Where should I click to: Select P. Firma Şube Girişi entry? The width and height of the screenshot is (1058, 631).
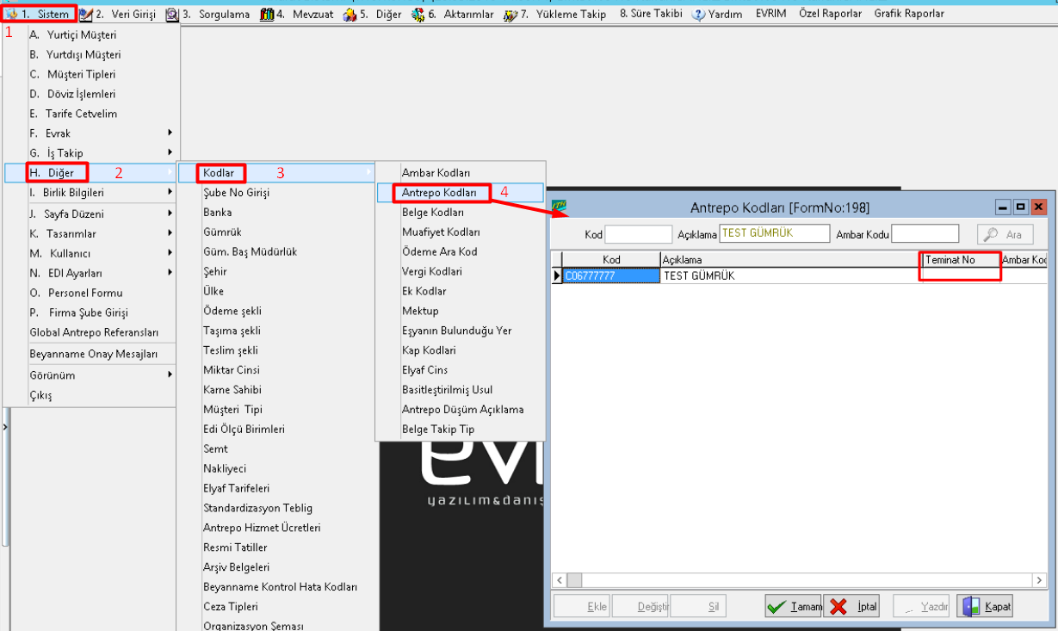[91, 312]
